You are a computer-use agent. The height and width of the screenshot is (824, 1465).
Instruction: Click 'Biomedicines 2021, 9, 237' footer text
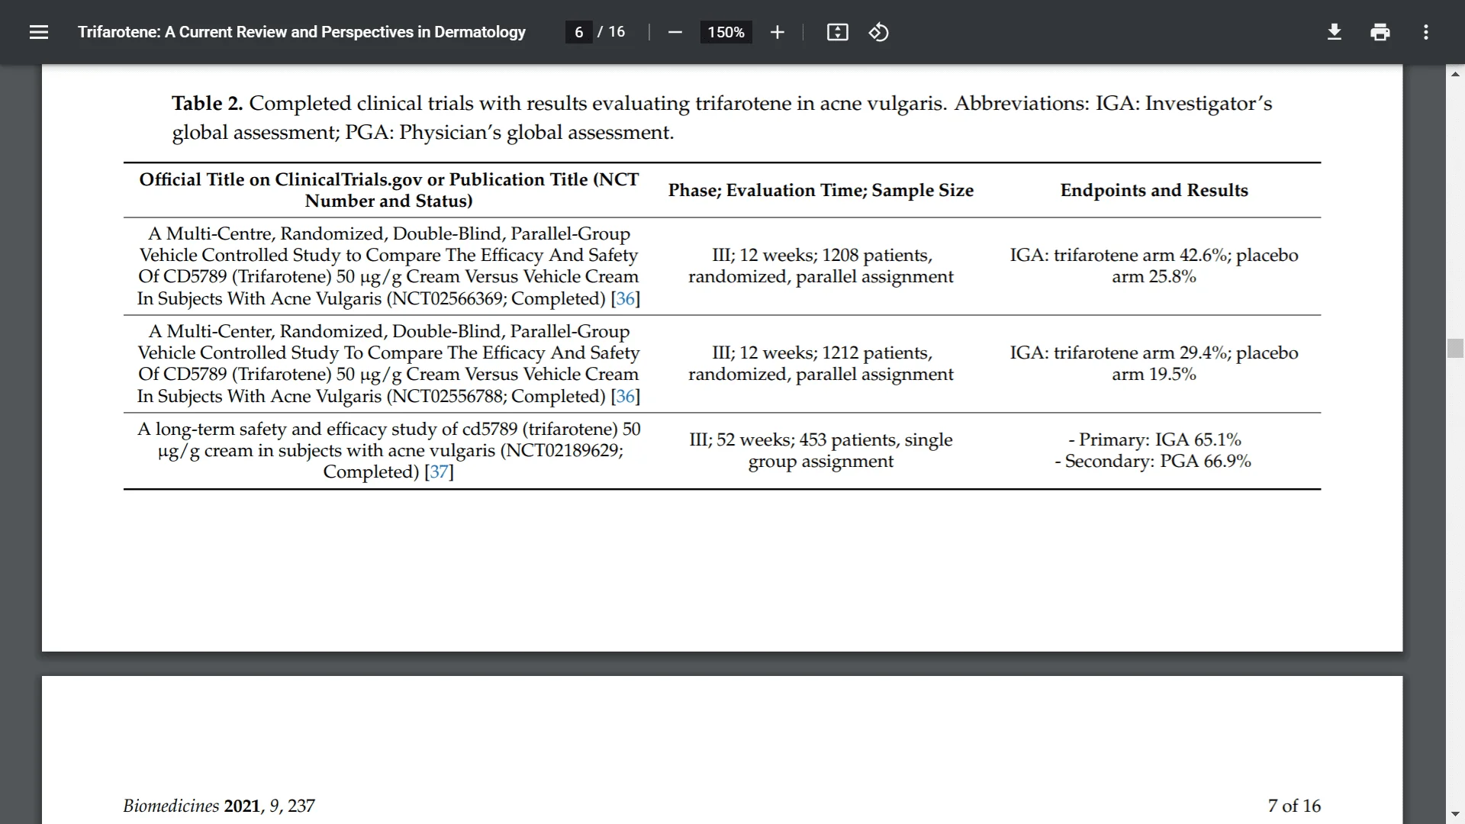pyautogui.click(x=219, y=806)
